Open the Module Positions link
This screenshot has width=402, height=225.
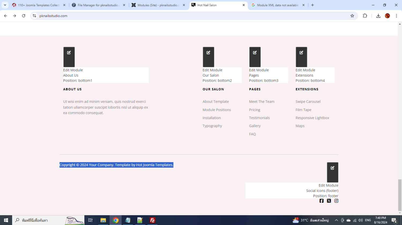pos(217,110)
